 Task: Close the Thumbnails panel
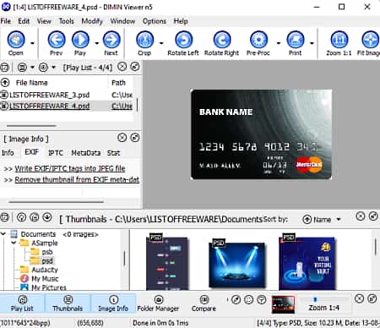[x=360, y=216]
